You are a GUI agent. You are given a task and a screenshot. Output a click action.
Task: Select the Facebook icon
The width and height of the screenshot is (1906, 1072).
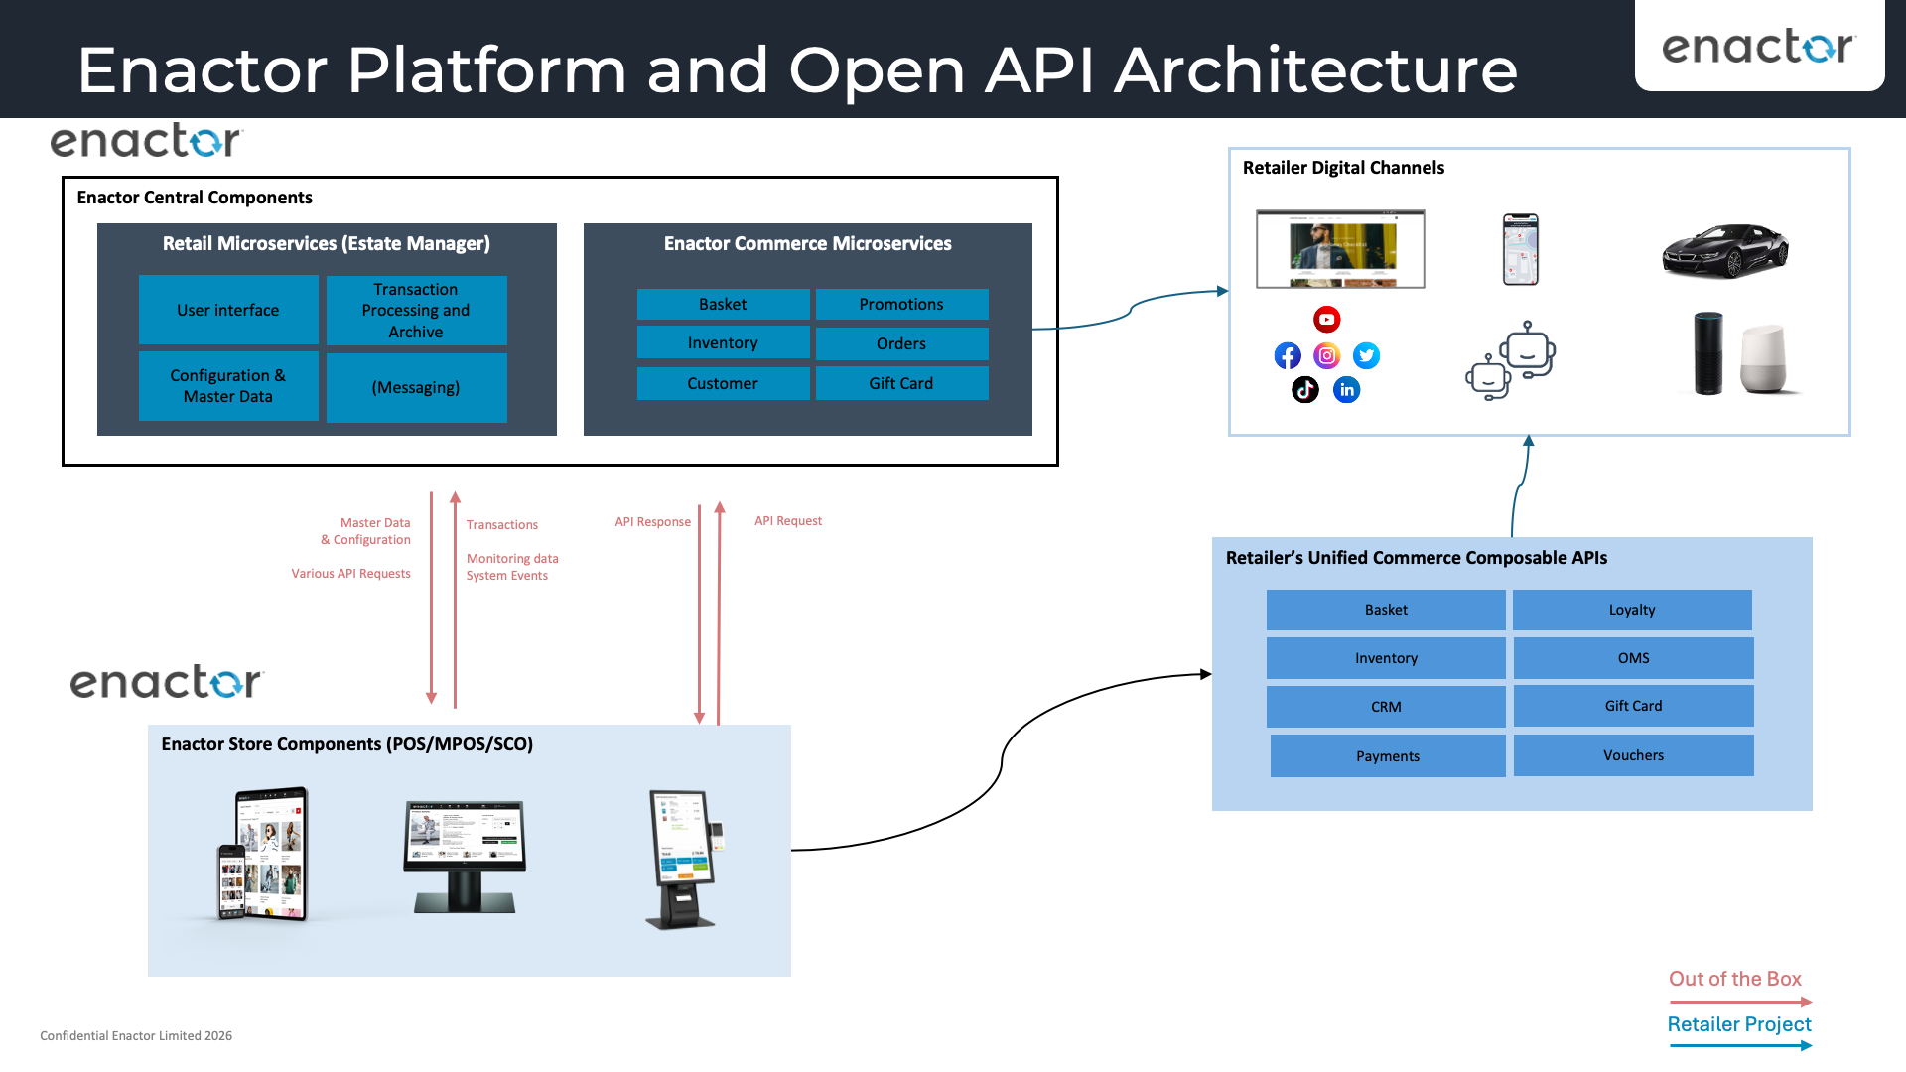[1288, 355]
